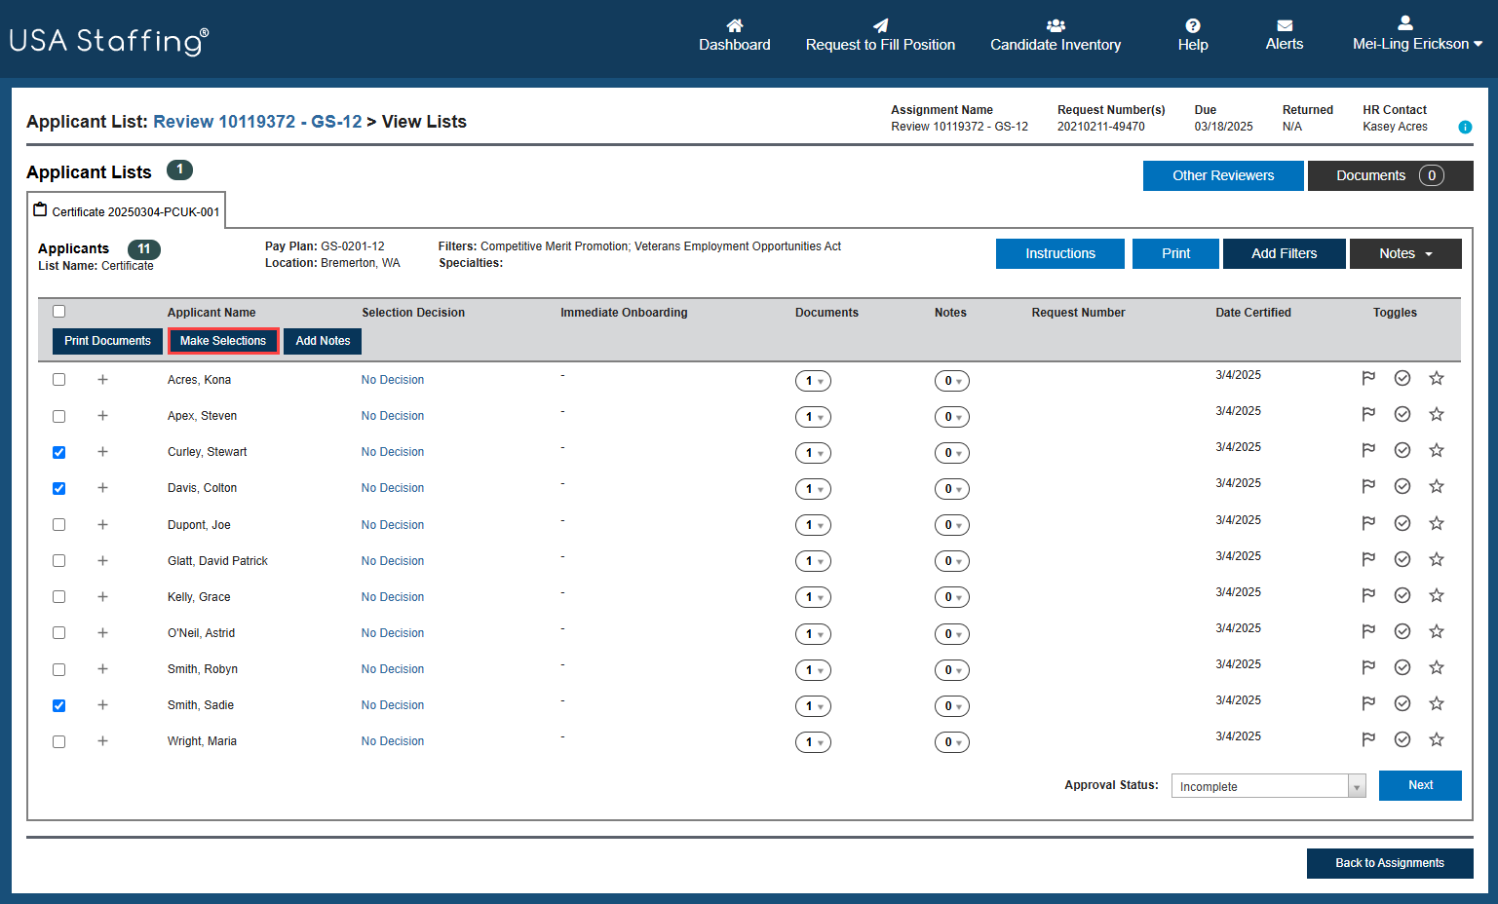Click the star icon for Davis, Colton
This screenshot has height=904, width=1498.
[x=1437, y=486]
